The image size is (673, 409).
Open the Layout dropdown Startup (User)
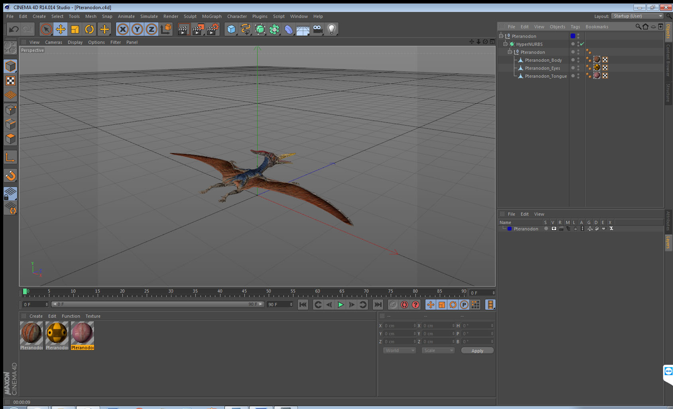pos(638,16)
